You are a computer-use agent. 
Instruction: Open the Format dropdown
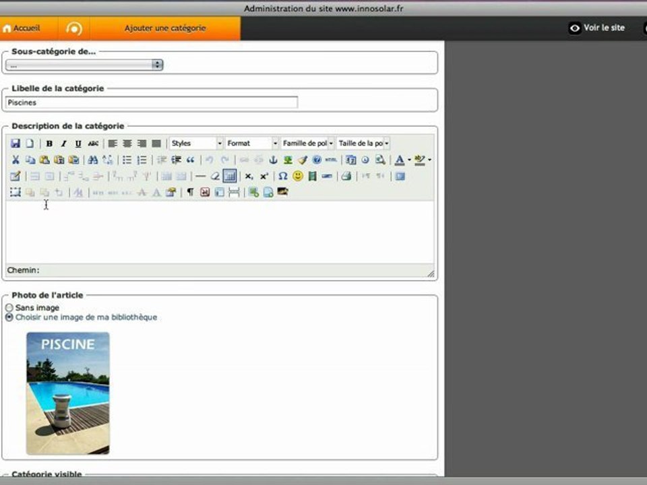click(x=251, y=143)
